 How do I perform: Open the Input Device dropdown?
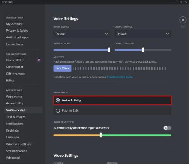82,34
